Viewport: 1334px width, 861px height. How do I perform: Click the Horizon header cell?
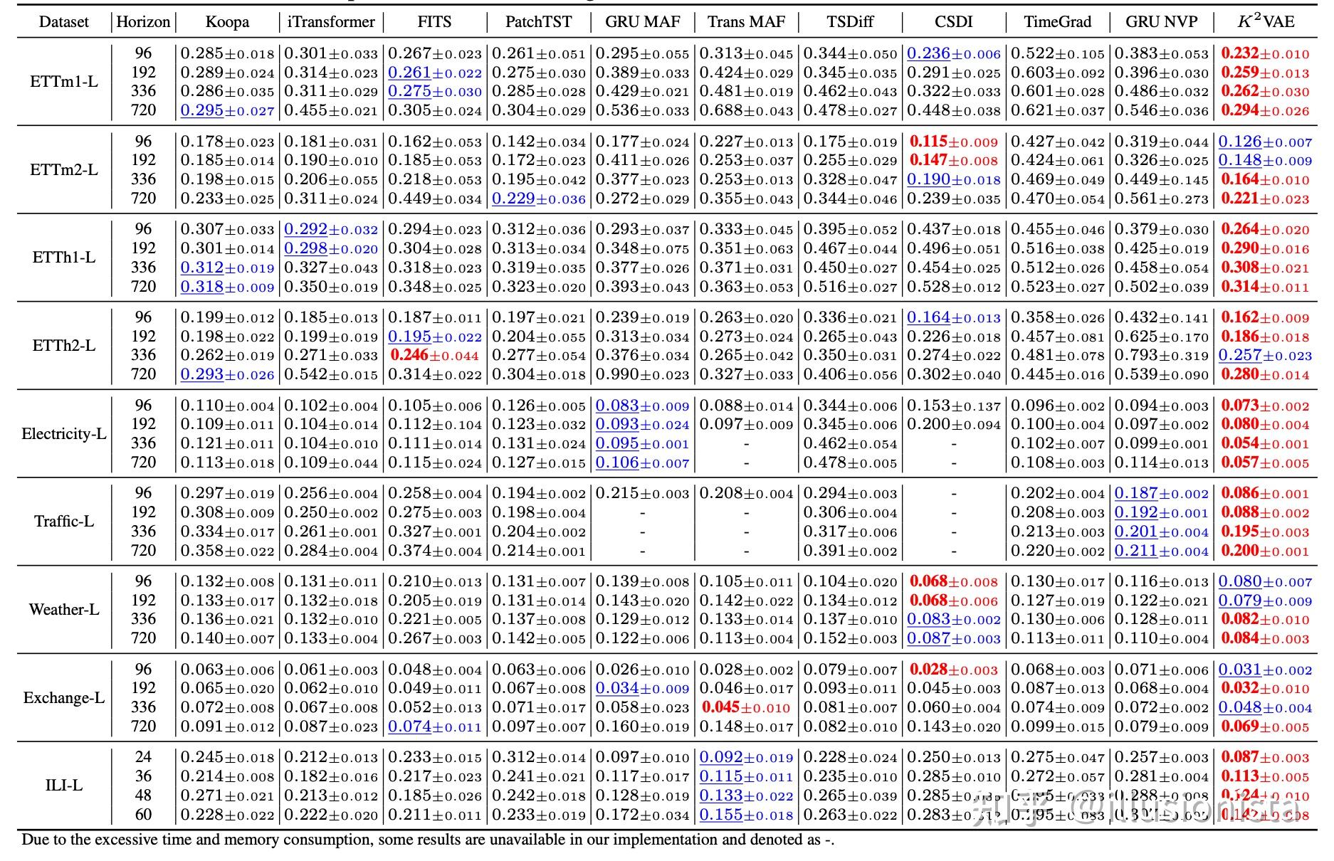[x=143, y=22]
